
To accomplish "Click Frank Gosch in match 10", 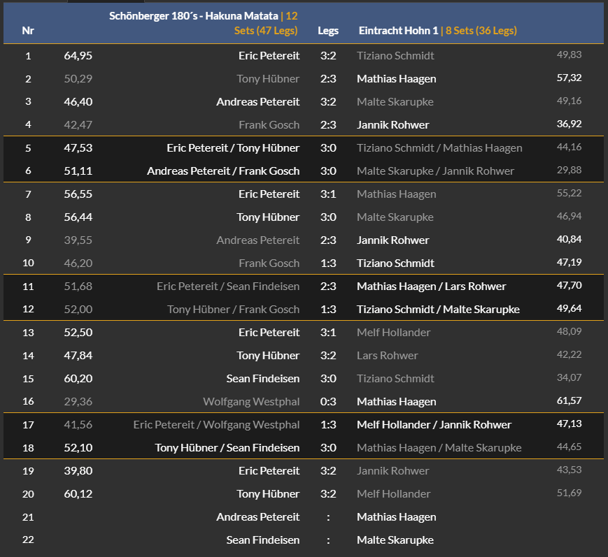I will click(x=269, y=263).
